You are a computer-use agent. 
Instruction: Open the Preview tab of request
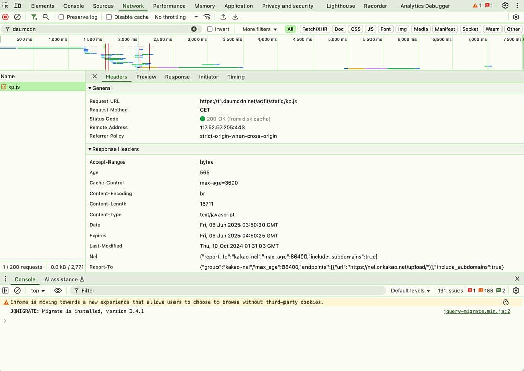click(x=146, y=77)
